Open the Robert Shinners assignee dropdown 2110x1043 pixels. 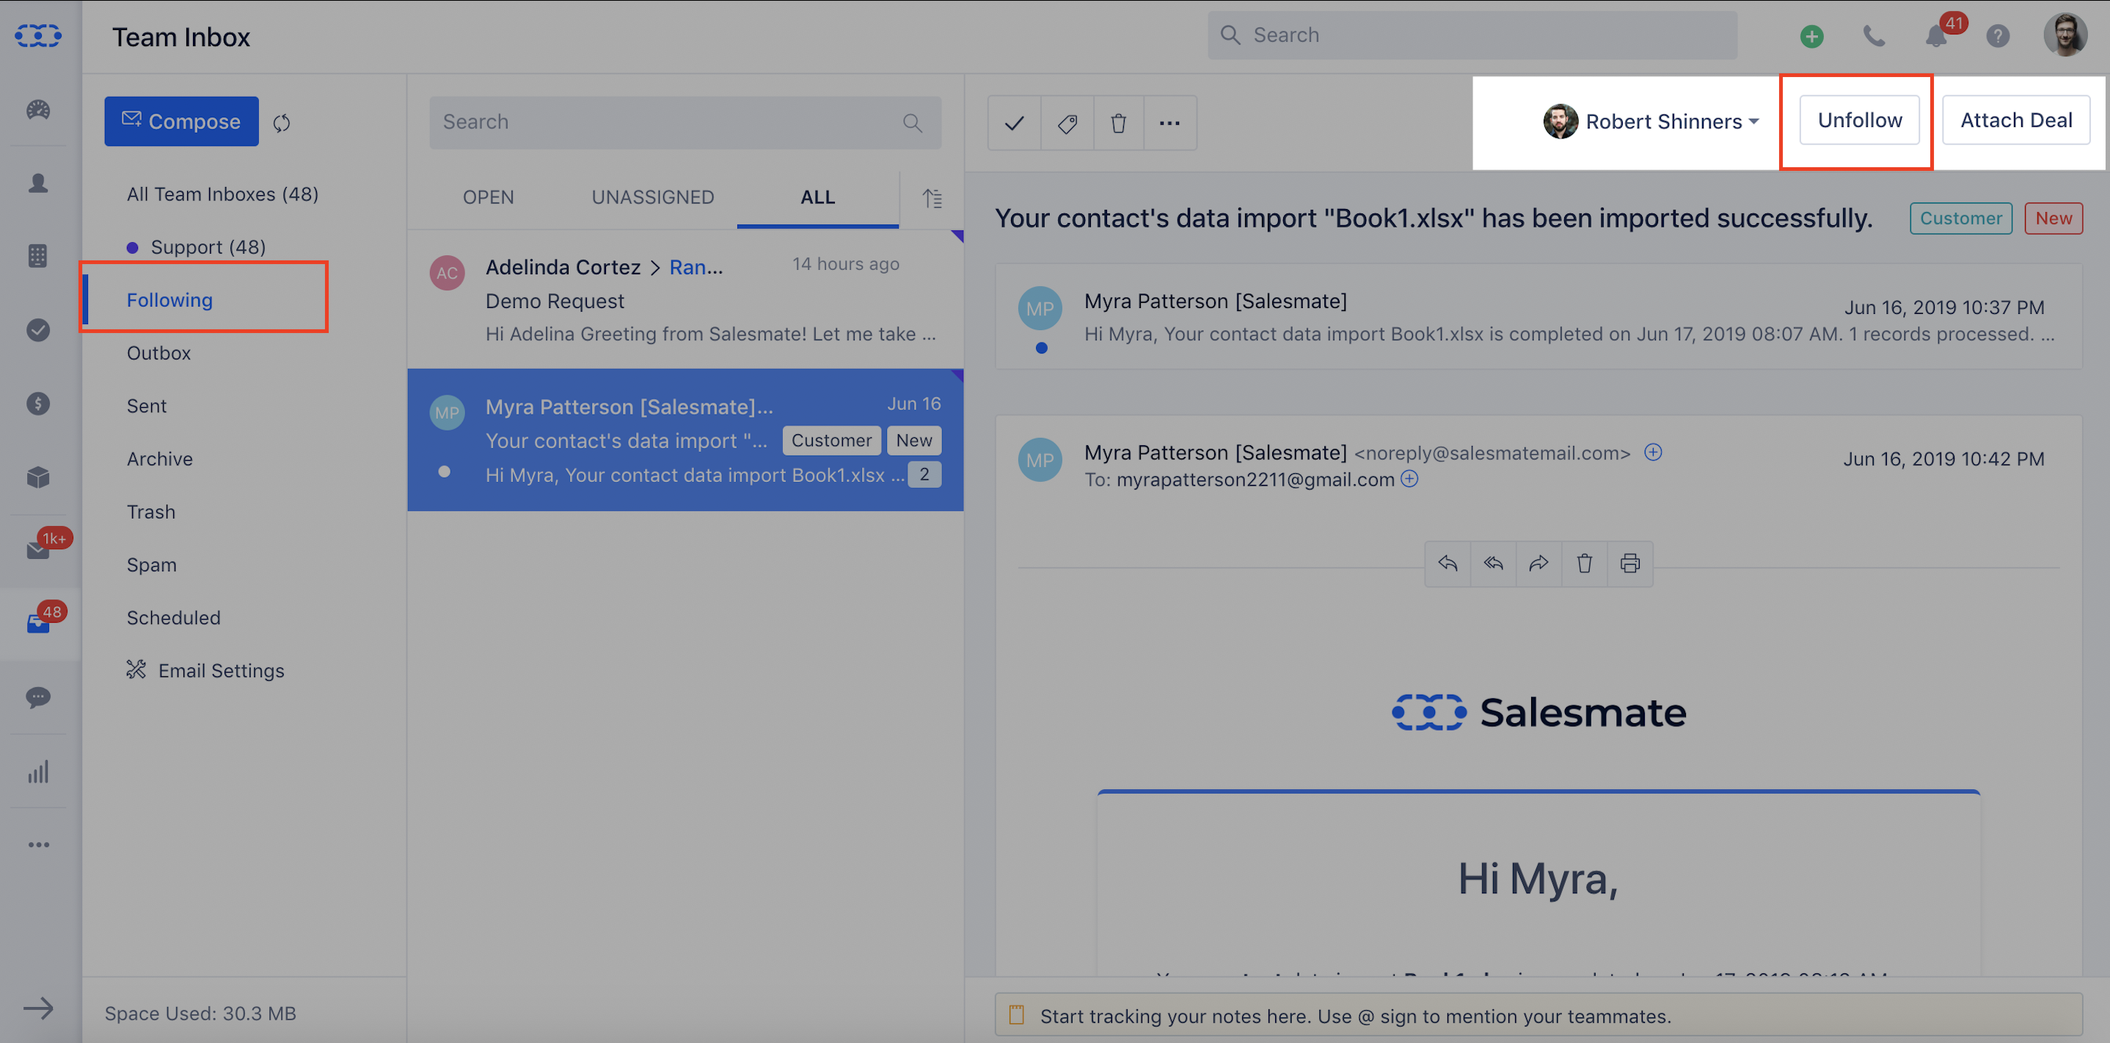pos(1651,122)
